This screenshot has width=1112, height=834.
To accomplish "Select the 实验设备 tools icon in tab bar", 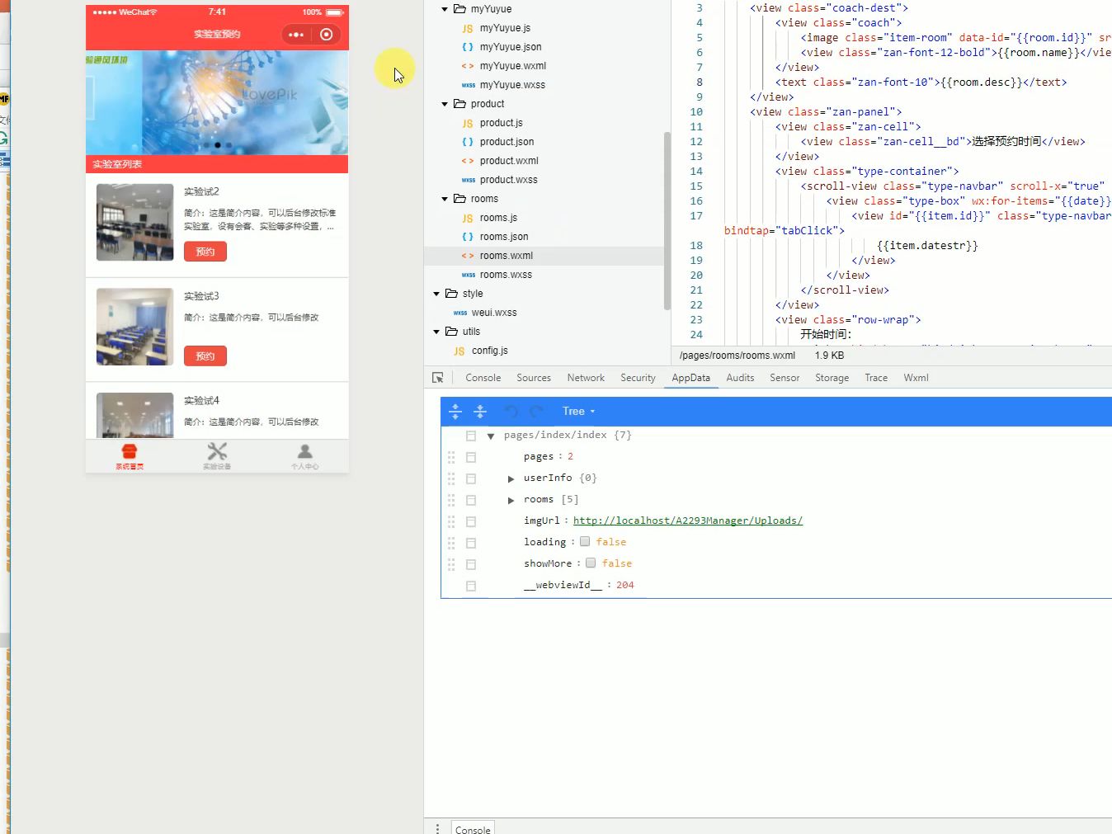I will click(216, 450).
